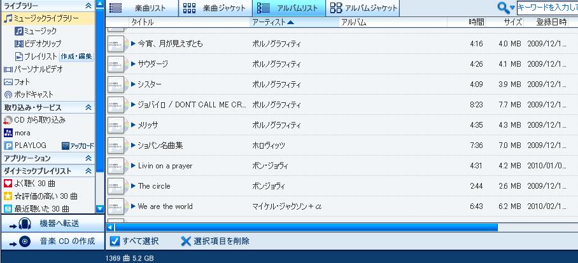
Task: Click the 1369 曲 5.2 GB status text
Action: pos(129,258)
